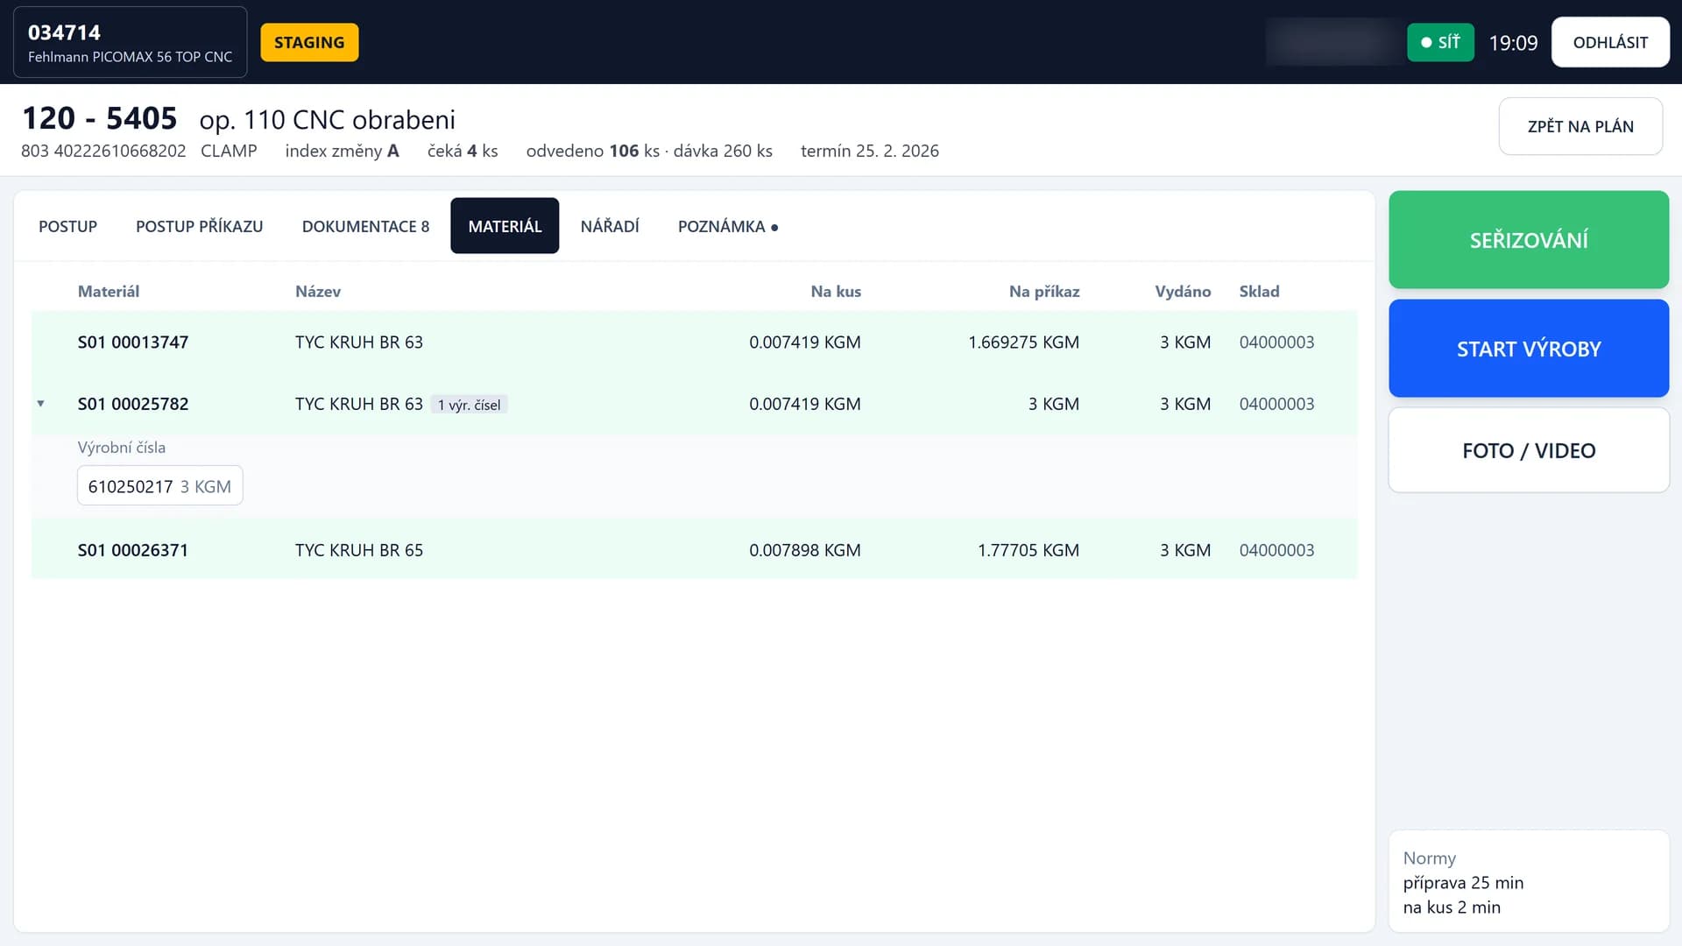The height and width of the screenshot is (946, 1682).
Task: Click the 0.007898 KGM per-piece value
Action: [x=805, y=550]
